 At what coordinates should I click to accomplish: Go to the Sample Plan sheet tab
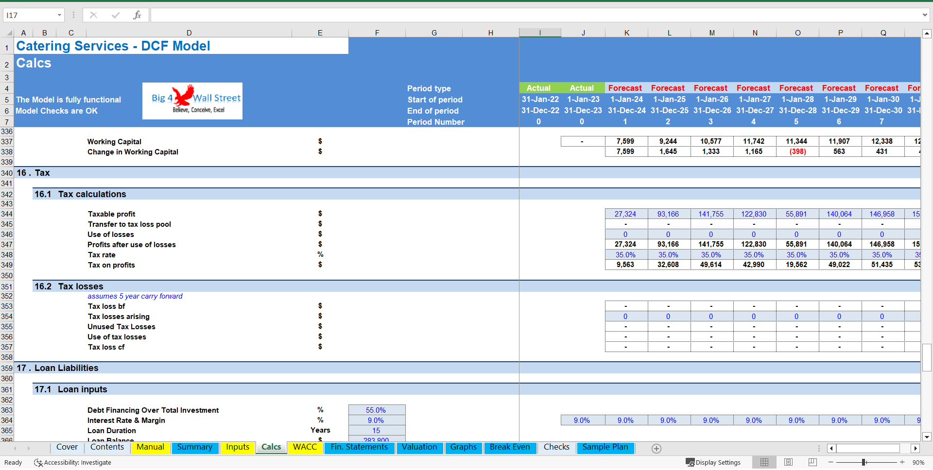click(x=605, y=447)
